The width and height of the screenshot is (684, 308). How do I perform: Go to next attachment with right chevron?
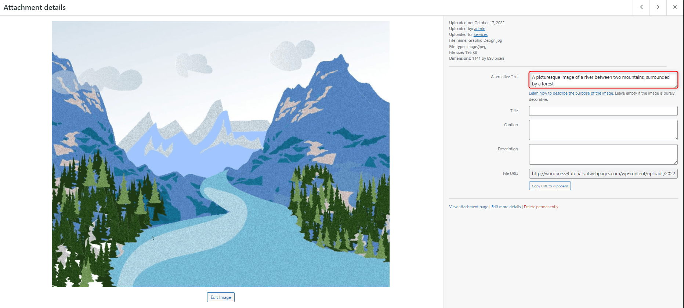pos(658,7)
